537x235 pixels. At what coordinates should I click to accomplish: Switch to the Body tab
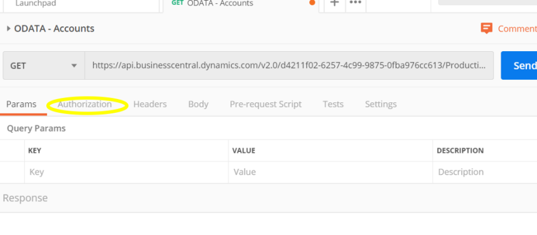click(199, 104)
